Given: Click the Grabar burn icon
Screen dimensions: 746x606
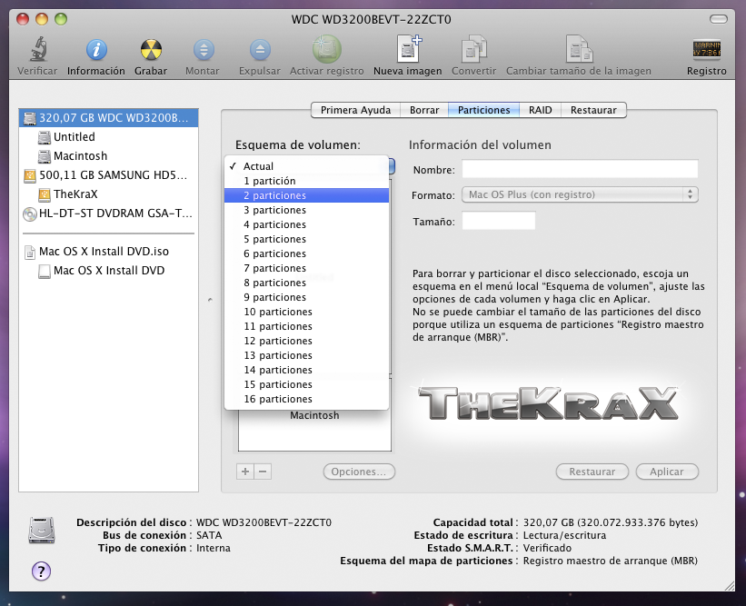Looking at the screenshot, I should point(151,49).
